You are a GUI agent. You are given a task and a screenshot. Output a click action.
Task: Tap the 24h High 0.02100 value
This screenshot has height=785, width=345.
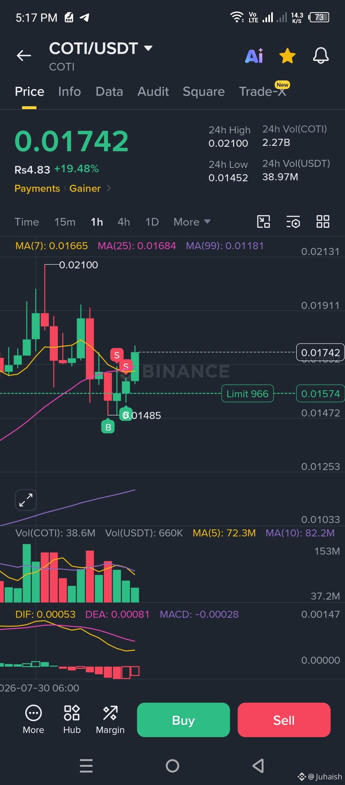point(228,143)
